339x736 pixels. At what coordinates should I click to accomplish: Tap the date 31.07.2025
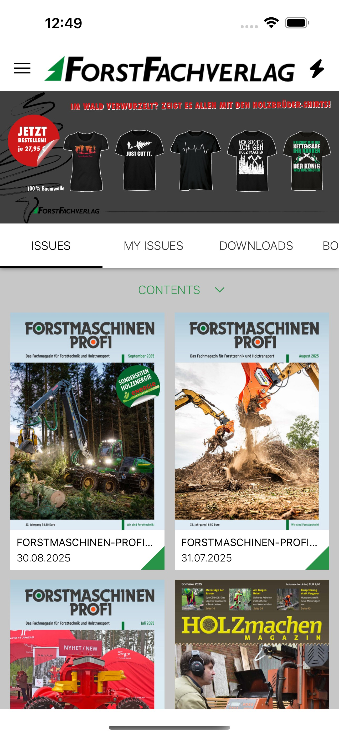pos(207,558)
